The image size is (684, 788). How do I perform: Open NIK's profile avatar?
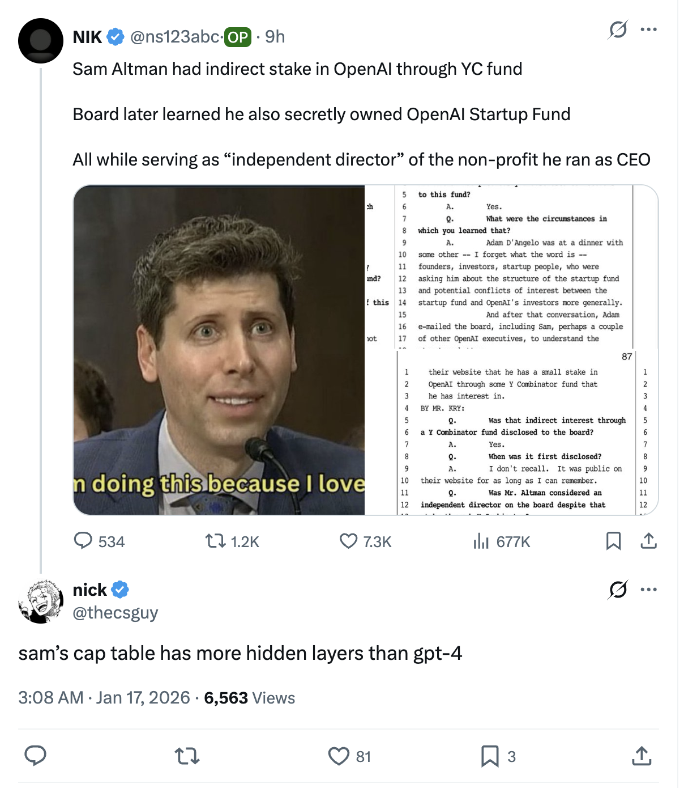[x=41, y=41]
